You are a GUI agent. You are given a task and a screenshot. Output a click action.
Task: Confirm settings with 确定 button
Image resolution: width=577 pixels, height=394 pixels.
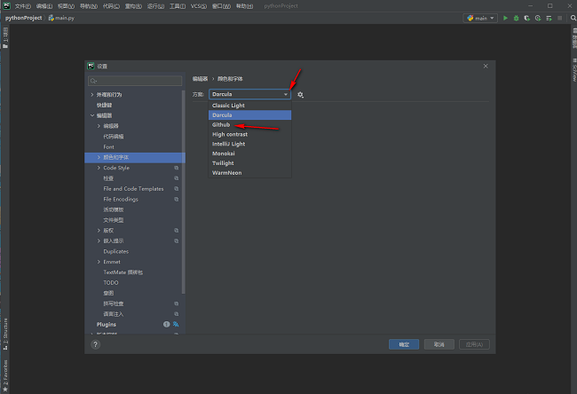click(x=404, y=344)
